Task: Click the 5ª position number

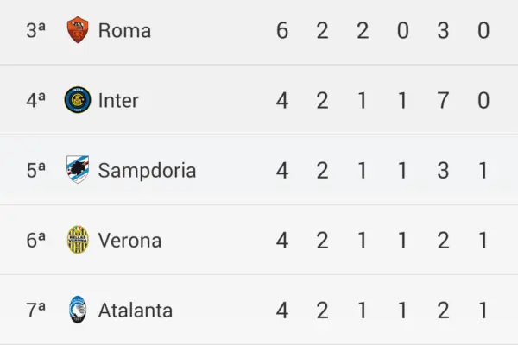Action: (x=36, y=170)
